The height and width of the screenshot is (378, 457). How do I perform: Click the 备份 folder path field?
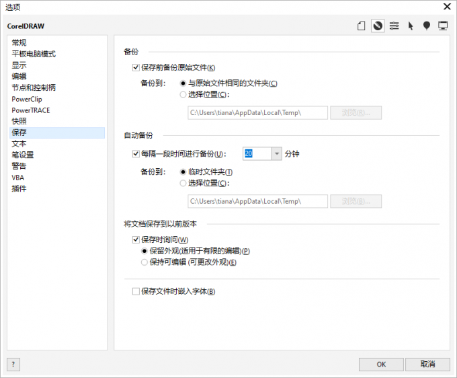pyautogui.click(x=257, y=112)
